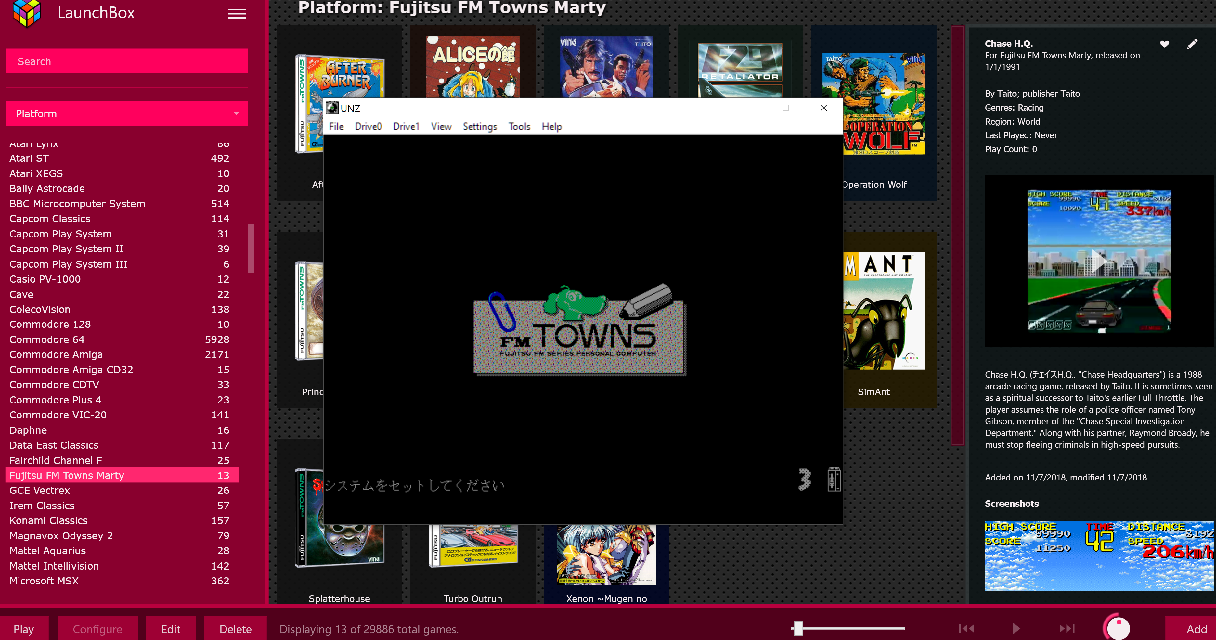Select Konami Classics platform
This screenshot has height=640, width=1216.
[x=122, y=520]
